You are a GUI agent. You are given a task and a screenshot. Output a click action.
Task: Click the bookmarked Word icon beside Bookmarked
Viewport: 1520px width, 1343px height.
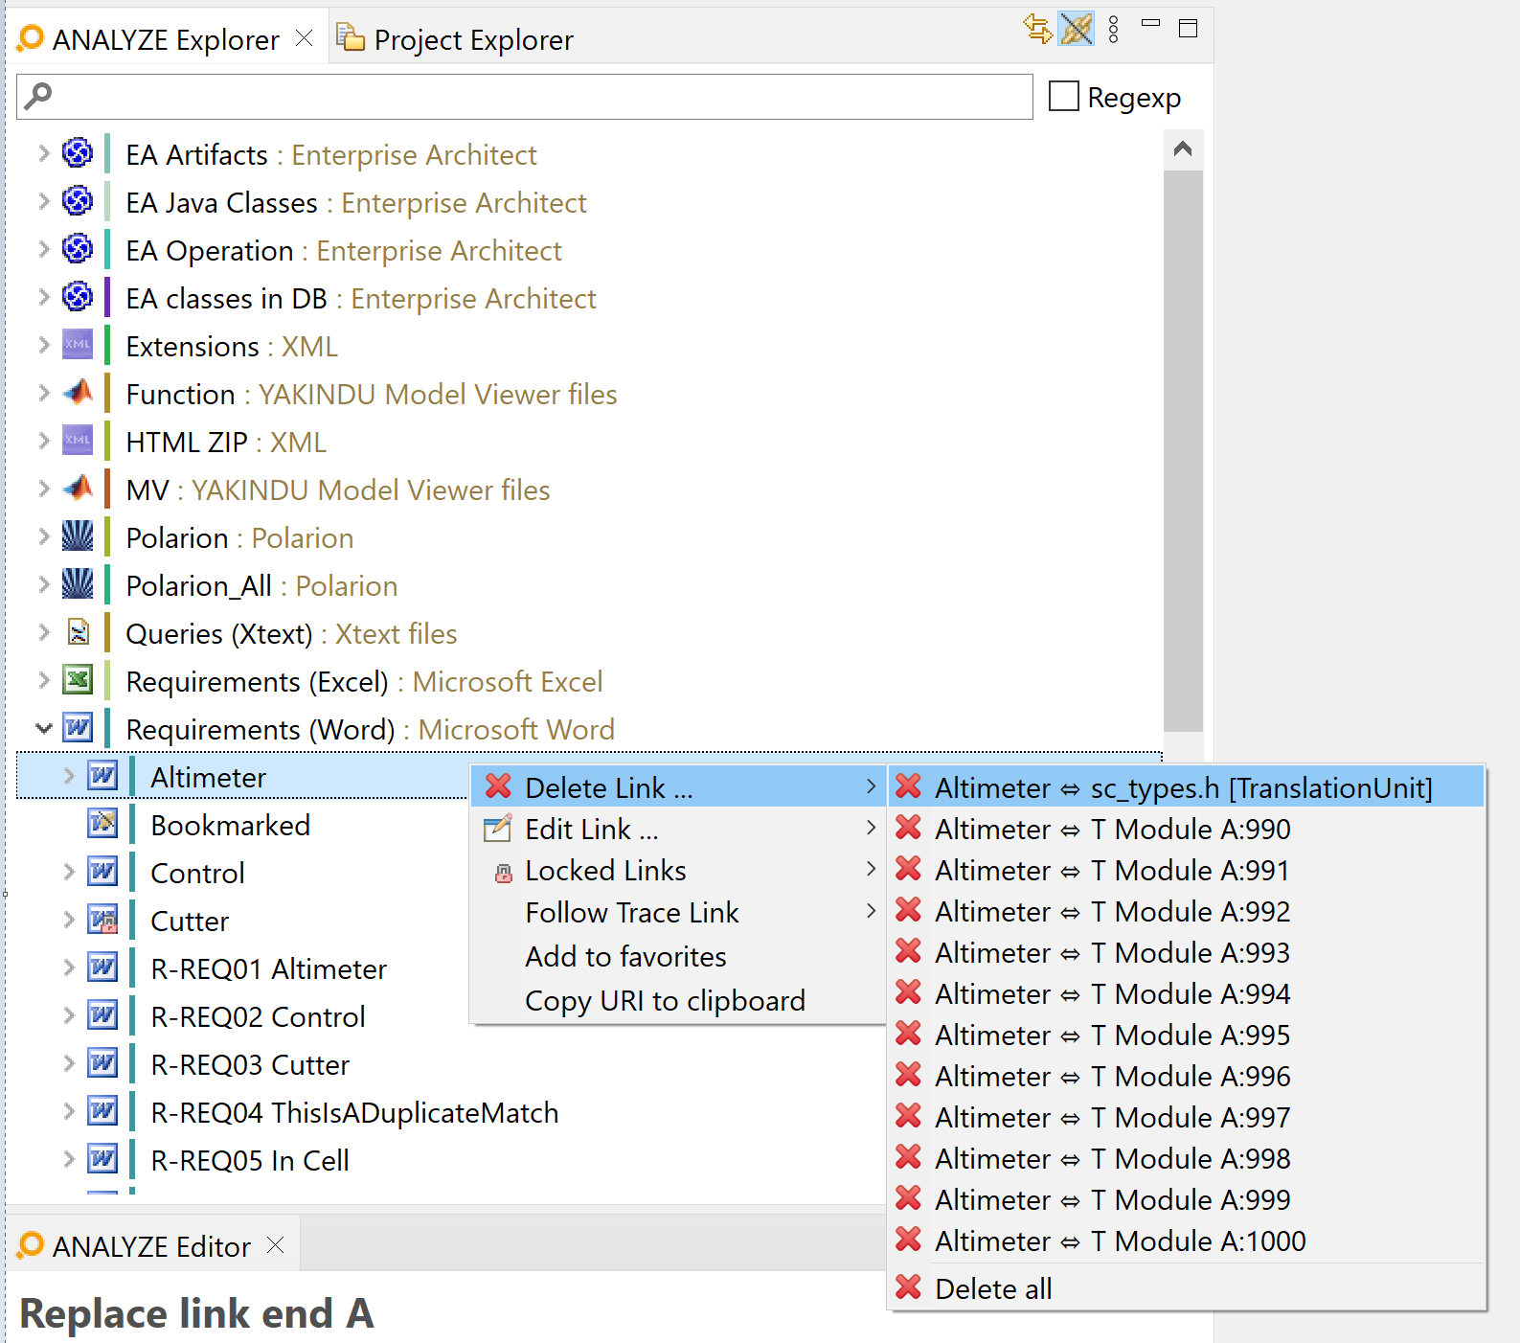pyautogui.click(x=102, y=824)
